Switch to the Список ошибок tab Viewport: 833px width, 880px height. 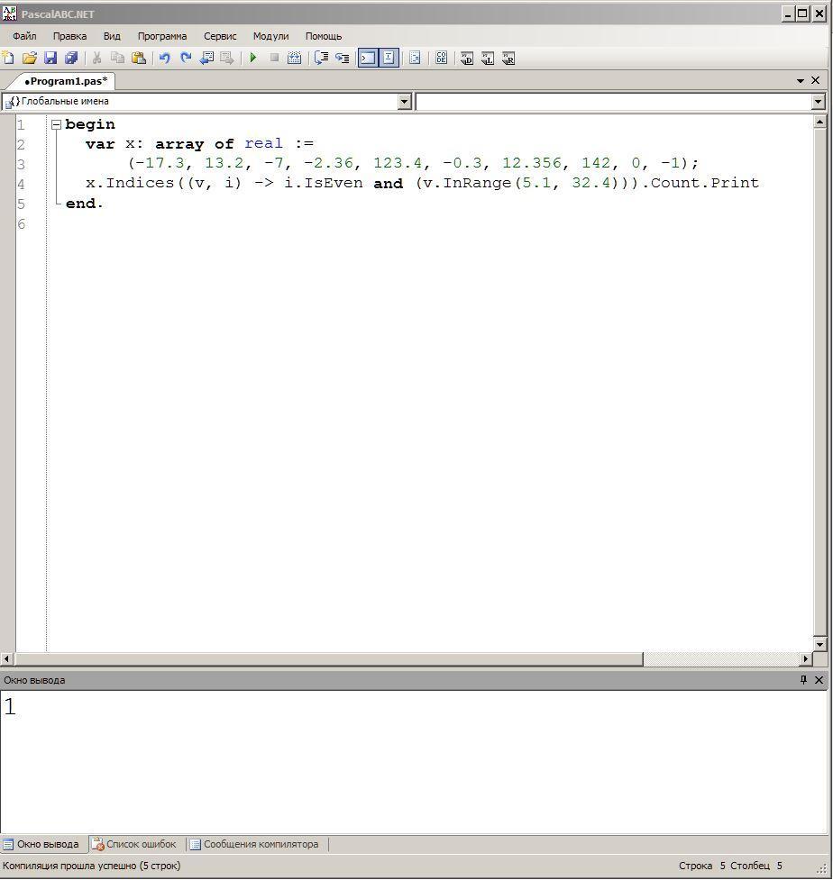coord(135,844)
